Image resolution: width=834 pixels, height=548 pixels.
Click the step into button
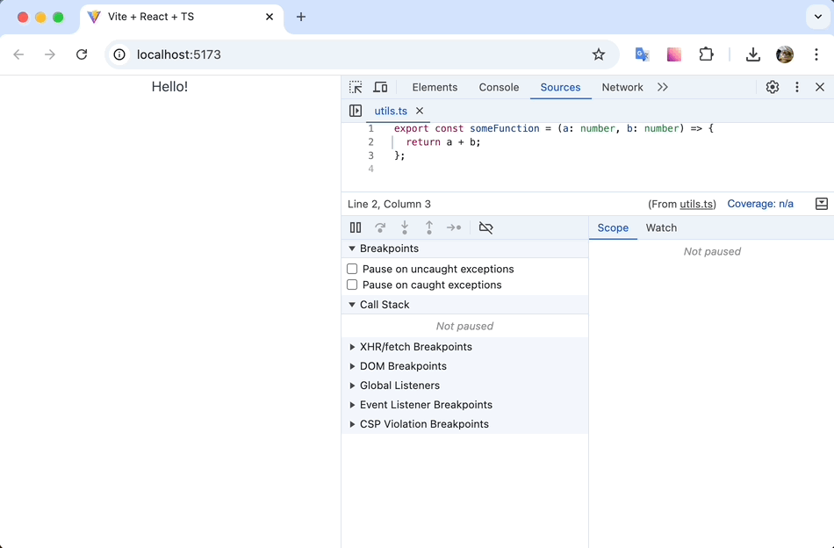click(x=405, y=227)
